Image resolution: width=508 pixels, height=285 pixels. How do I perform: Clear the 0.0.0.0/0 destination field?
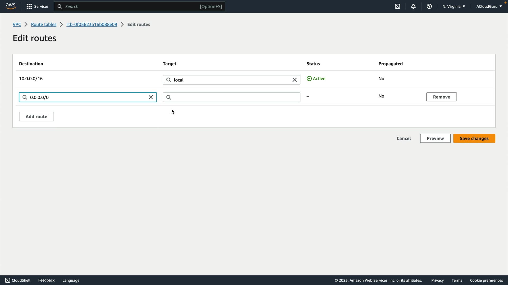pos(151,97)
